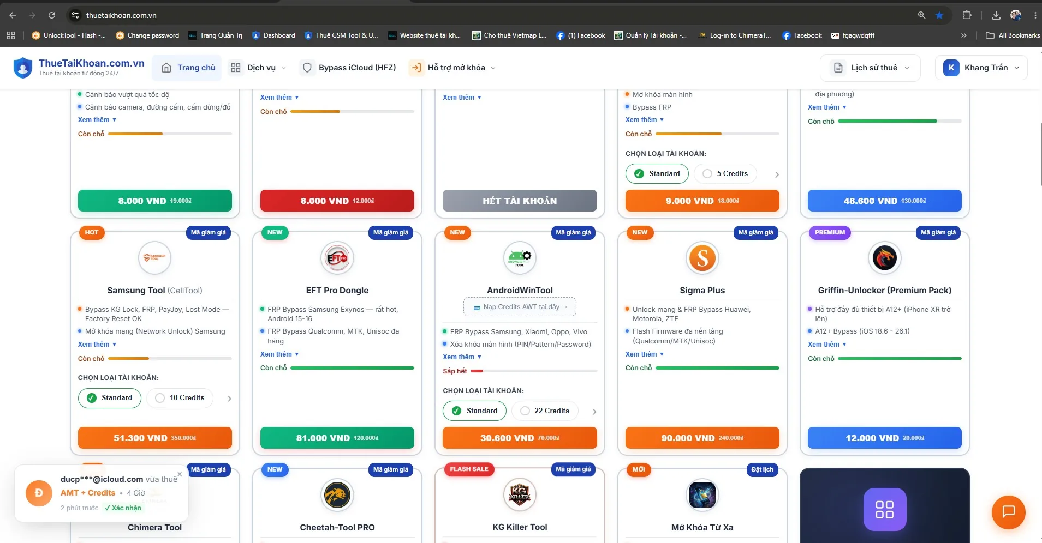Expand the Dịch vụ menu

pyautogui.click(x=258, y=68)
